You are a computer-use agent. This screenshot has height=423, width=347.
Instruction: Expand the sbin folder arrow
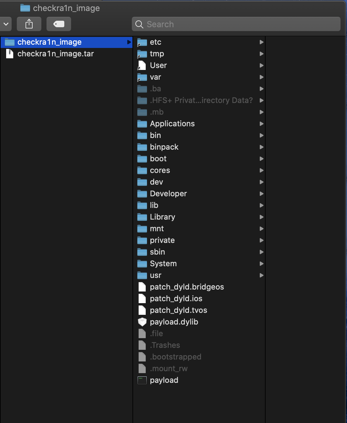(261, 252)
